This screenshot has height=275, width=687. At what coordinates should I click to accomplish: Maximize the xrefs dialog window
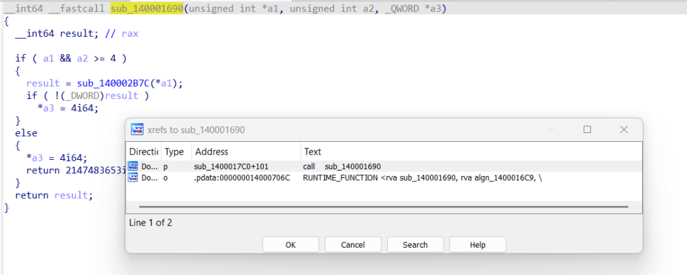[587, 129]
